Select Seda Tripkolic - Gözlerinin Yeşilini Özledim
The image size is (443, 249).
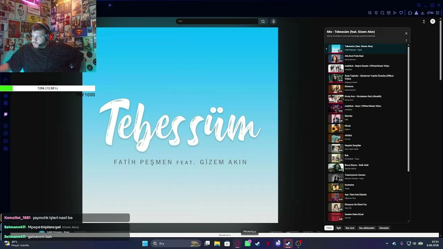(x=366, y=79)
